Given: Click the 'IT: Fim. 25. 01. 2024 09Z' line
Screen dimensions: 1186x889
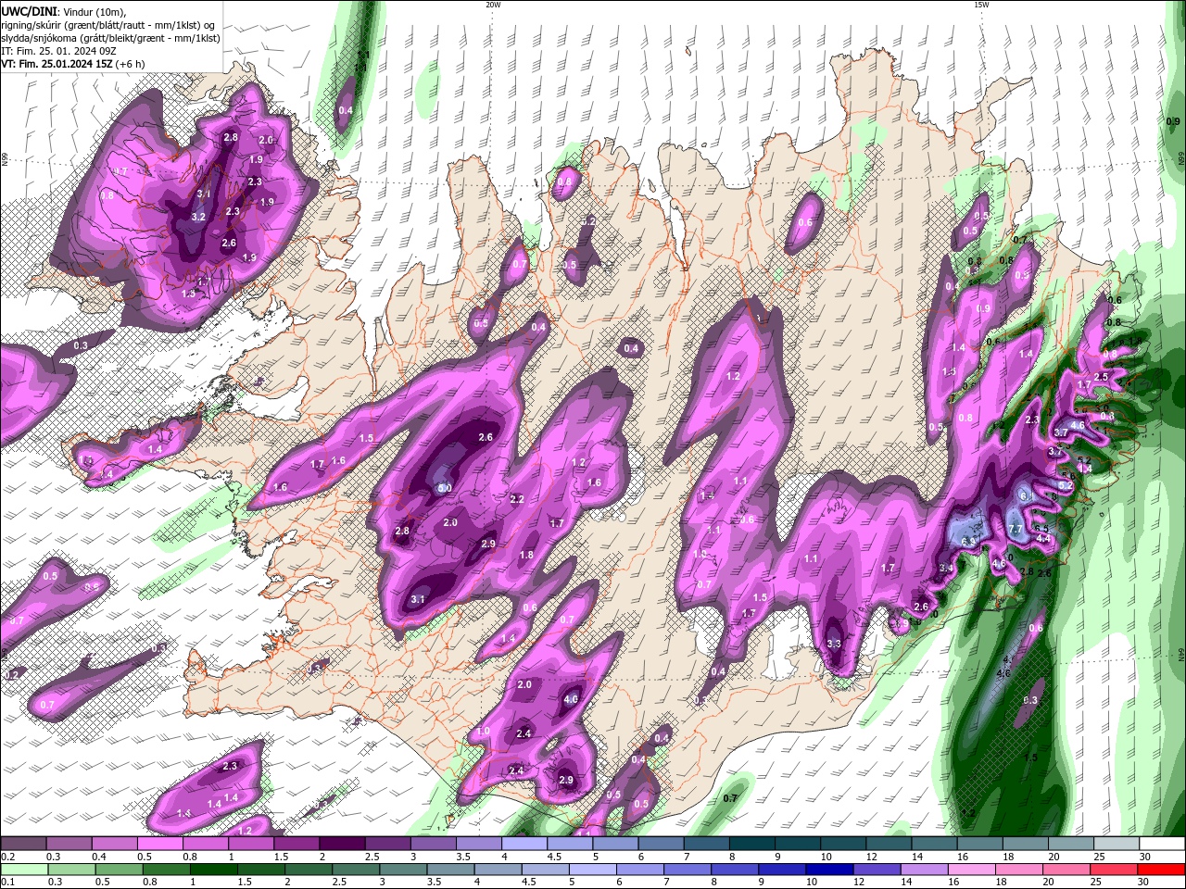Looking at the screenshot, I should 58,51.
